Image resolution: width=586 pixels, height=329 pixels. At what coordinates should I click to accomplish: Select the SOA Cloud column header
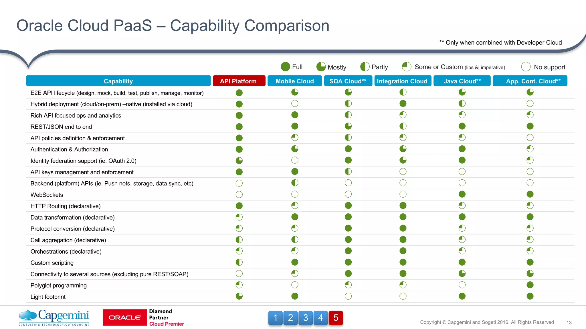[348, 81]
